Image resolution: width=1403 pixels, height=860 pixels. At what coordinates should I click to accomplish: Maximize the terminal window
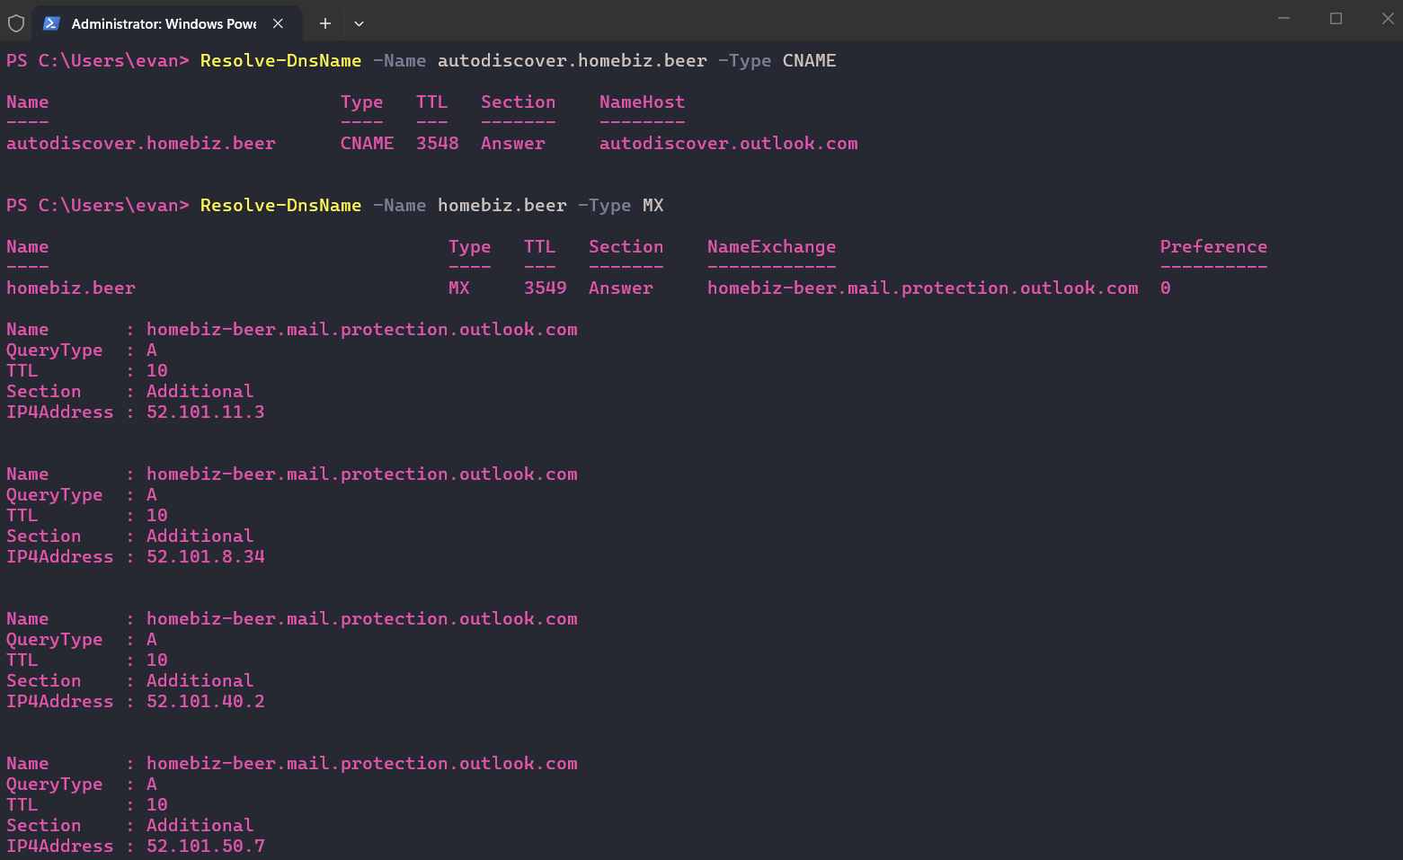[1336, 18]
